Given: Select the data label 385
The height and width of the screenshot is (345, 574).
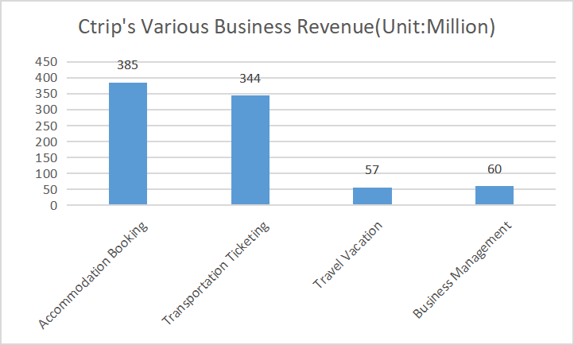Looking at the screenshot, I should 127,65.
